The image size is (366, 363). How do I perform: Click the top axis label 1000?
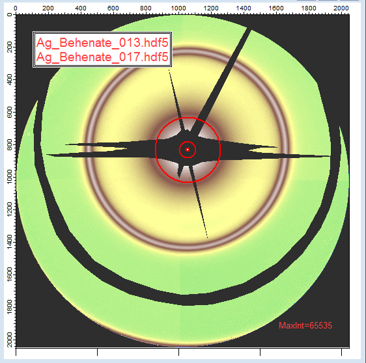[178, 8]
